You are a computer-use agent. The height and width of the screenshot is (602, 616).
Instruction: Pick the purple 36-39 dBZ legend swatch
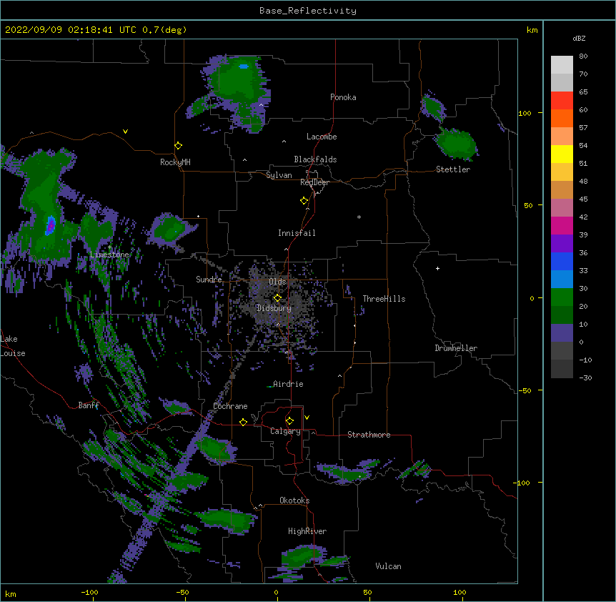tap(562, 244)
